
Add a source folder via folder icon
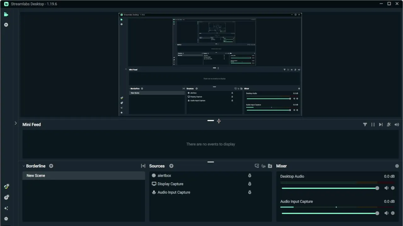[x=270, y=166]
